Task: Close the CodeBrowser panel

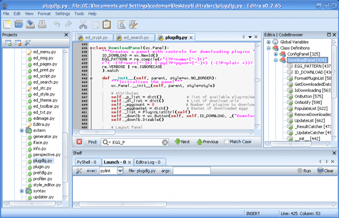Action: click(x=334, y=35)
